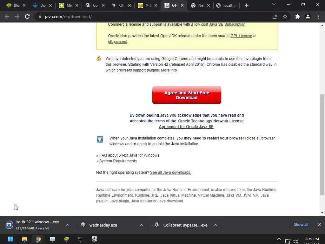
Task: Expand options for wednesday.exe download
Action: tap(142, 225)
